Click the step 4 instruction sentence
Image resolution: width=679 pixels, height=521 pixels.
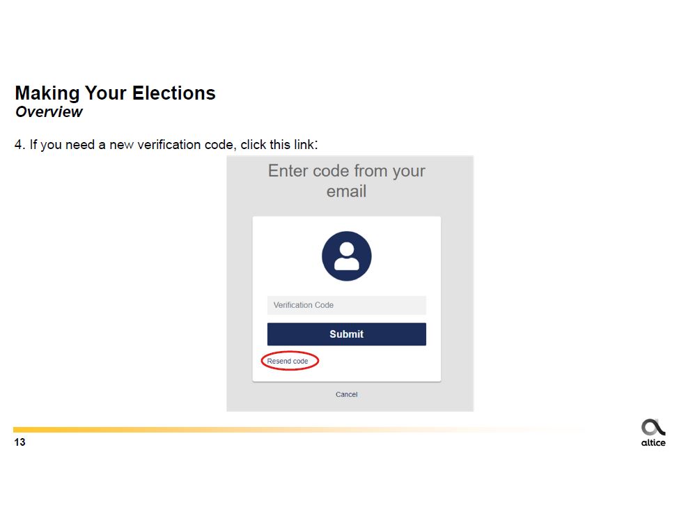[x=166, y=146]
